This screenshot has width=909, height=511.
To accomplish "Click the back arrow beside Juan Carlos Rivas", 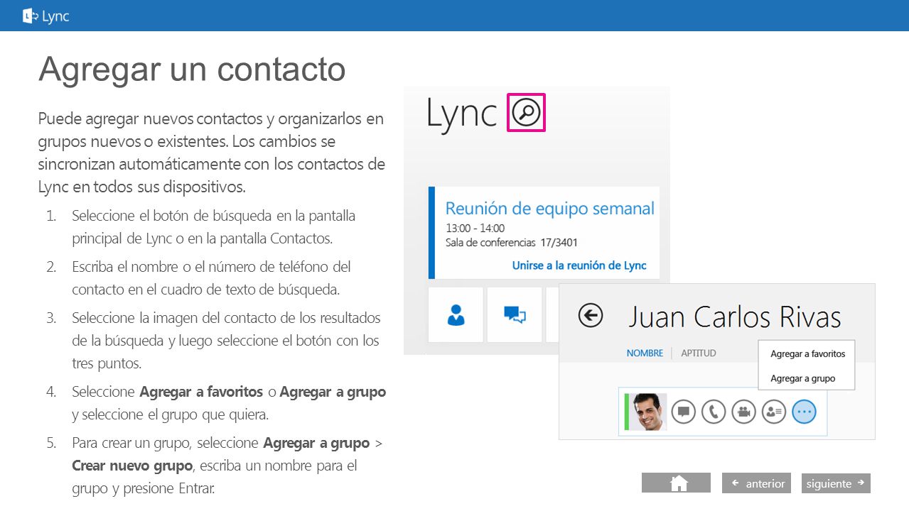I will [591, 315].
